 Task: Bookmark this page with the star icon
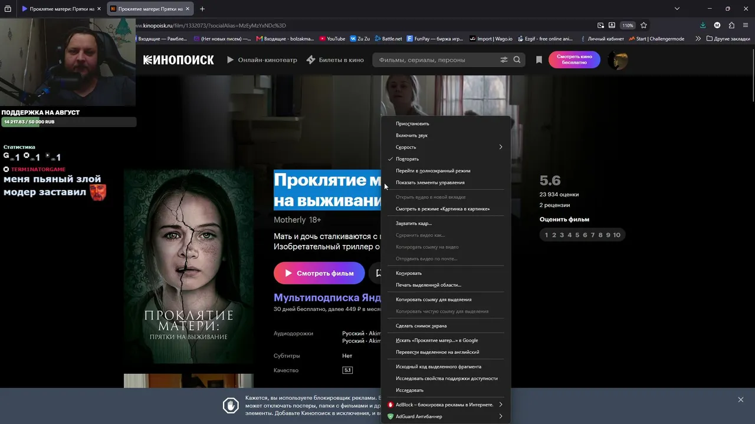(644, 25)
